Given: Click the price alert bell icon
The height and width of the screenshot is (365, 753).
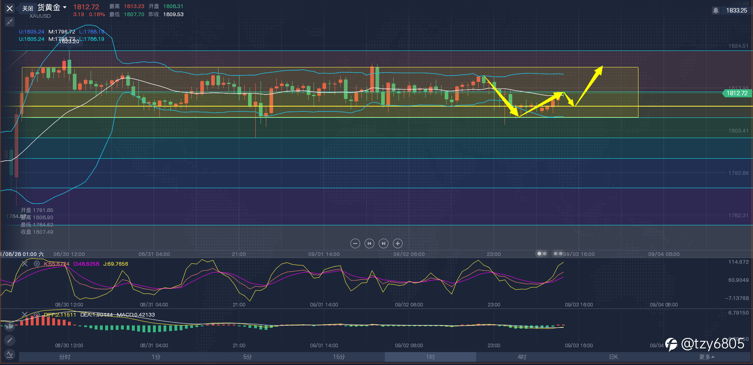Looking at the screenshot, I should click(715, 10).
